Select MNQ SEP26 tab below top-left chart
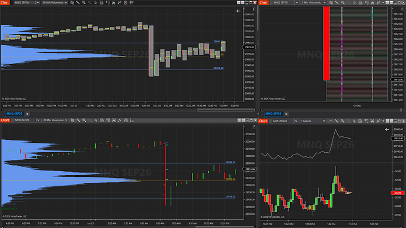Image resolution: width=406 pixels, height=228 pixels. (14, 114)
